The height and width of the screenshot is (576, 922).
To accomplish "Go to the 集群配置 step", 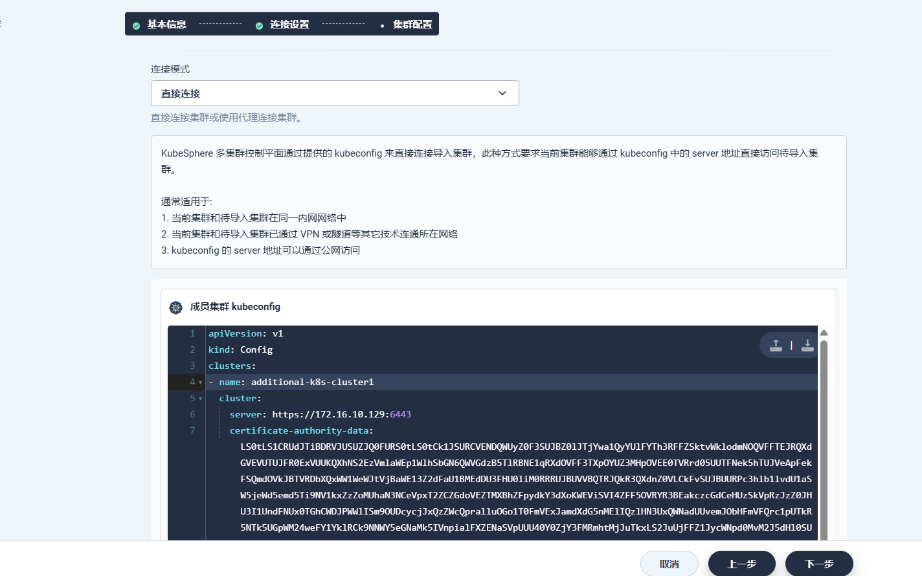I will (412, 25).
